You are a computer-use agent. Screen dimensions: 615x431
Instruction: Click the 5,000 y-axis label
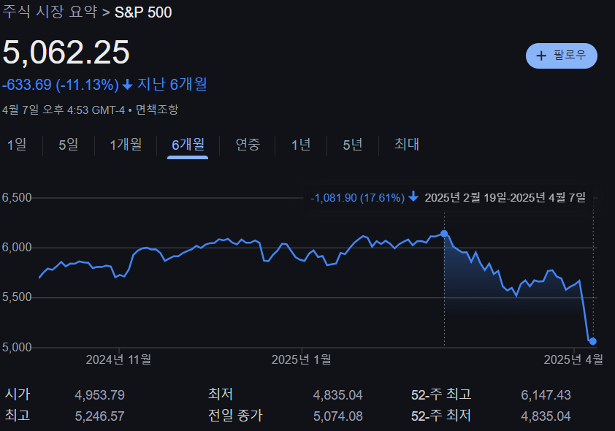(17, 347)
